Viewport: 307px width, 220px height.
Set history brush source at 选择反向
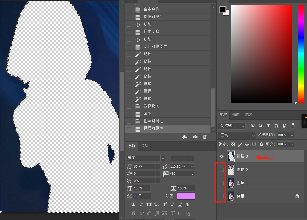[129, 107]
